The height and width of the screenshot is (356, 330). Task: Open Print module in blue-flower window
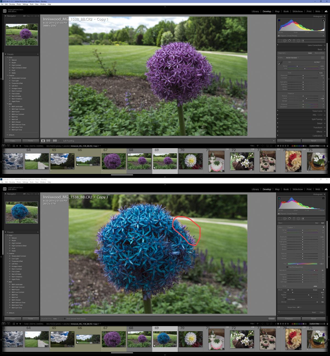click(309, 189)
